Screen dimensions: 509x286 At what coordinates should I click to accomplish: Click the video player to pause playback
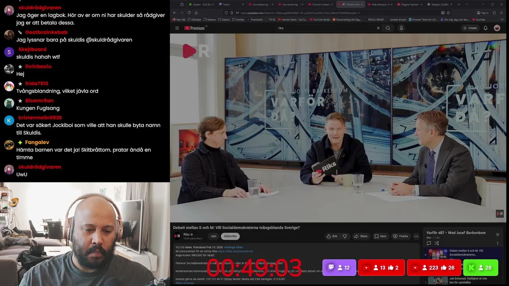tap(339, 128)
